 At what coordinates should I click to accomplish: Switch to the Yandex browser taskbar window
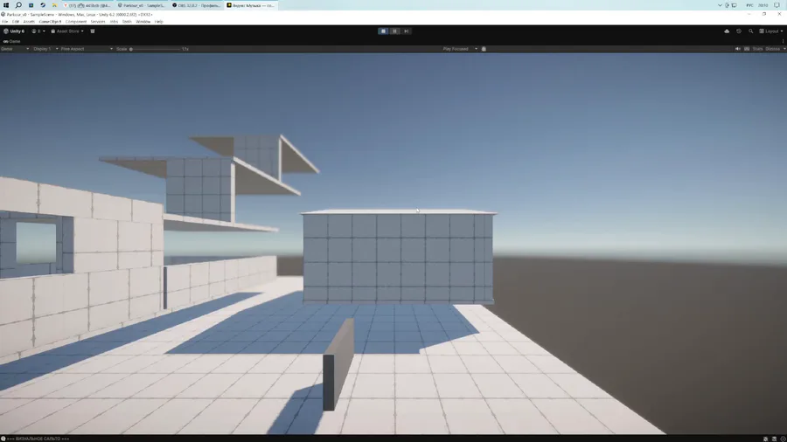[87, 5]
